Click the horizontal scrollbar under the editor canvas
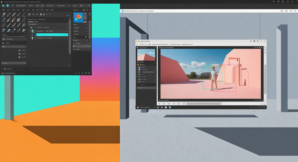The width and height of the screenshot is (298, 162). click(204, 104)
